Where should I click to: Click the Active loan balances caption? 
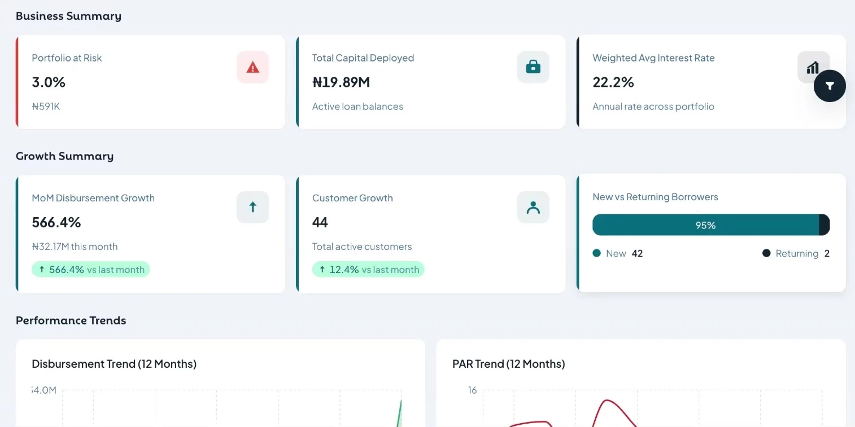tap(357, 107)
